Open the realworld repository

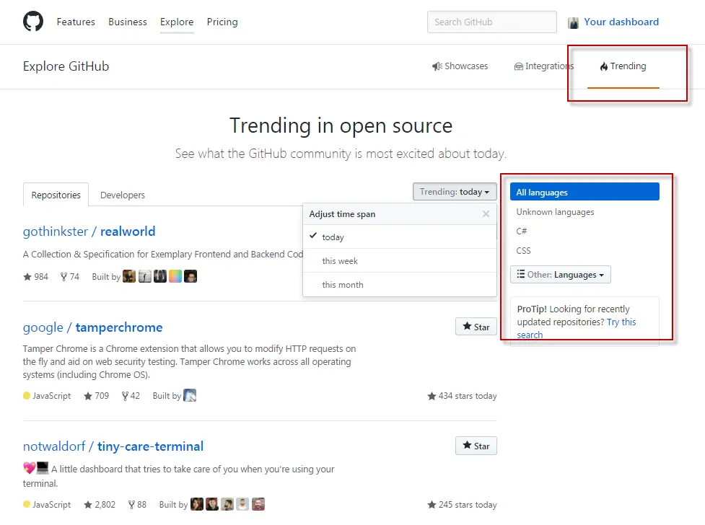click(x=128, y=231)
